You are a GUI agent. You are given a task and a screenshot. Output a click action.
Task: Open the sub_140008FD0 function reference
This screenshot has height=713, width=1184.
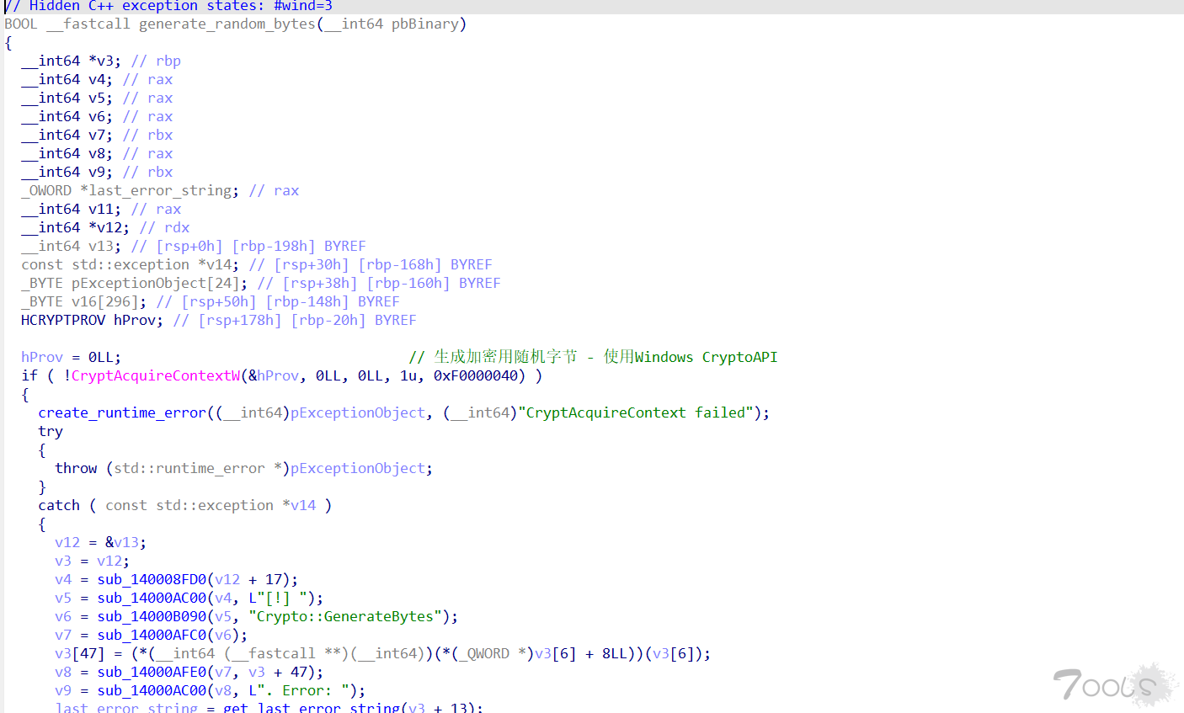[152, 579]
